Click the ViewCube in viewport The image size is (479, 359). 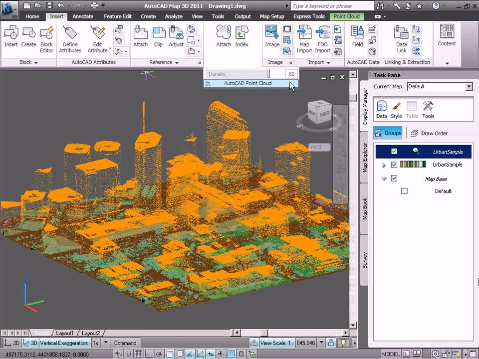319,112
